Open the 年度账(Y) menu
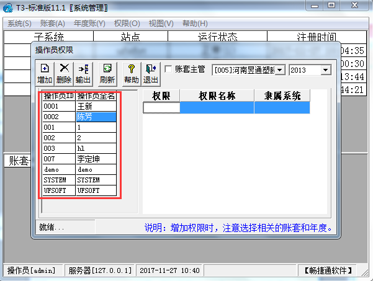Viewport: 373px width, 281px height. (x=89, y=24)
